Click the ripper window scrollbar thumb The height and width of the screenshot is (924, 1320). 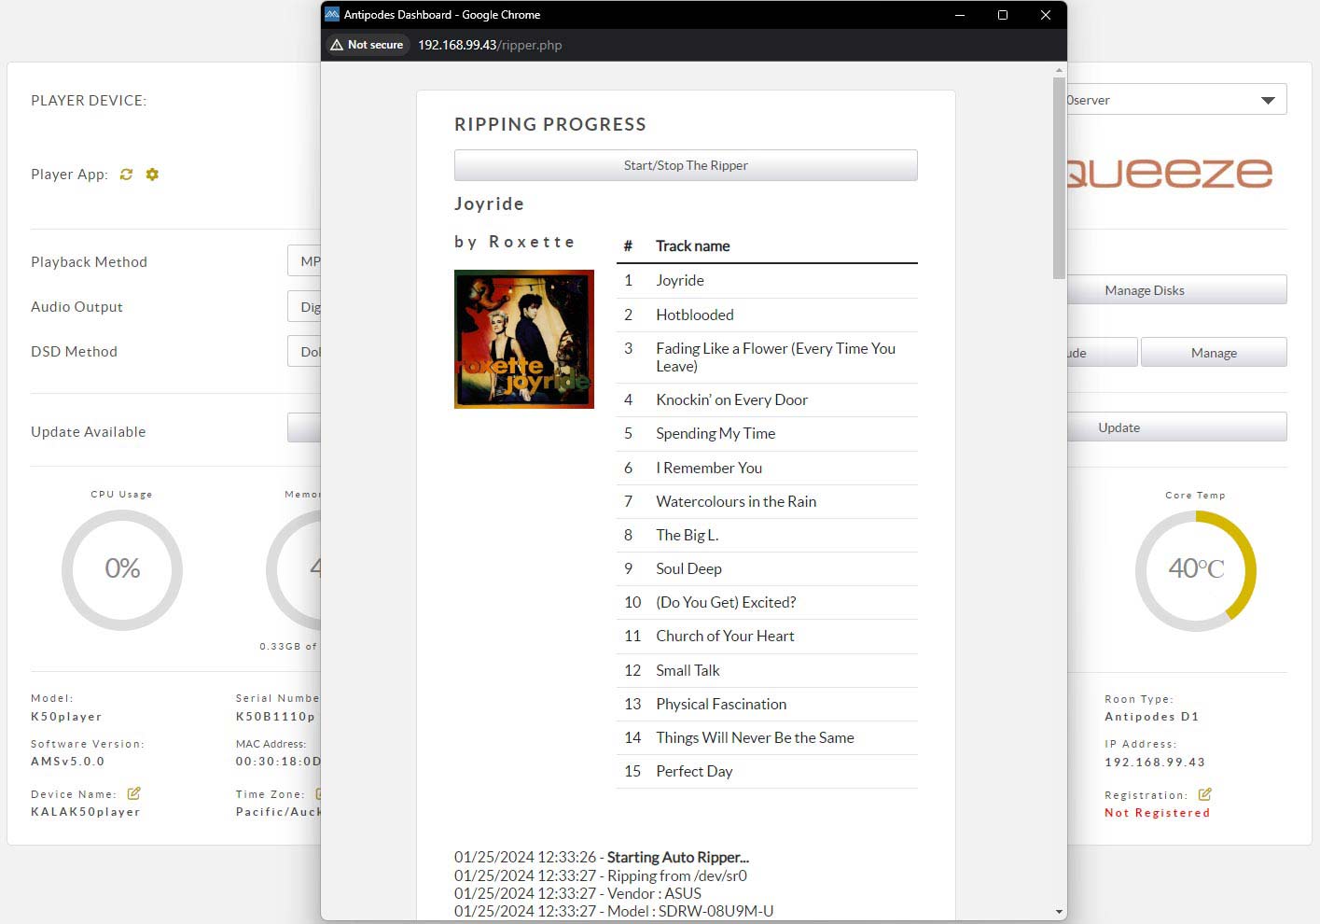tap(1059, 177)
